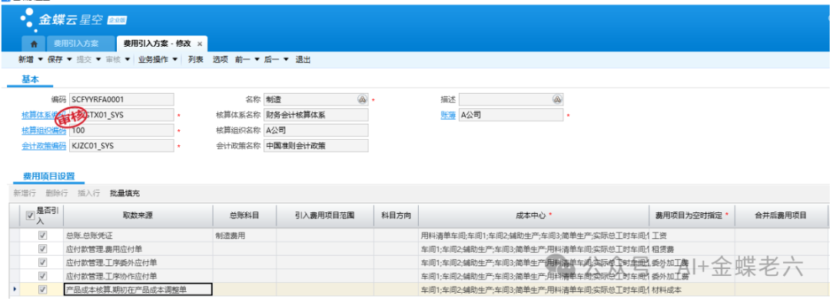Viewport: 830px width, 299px height.
Task: Open the 前一 dropdown arrow
Action: [x=257, y=60]
